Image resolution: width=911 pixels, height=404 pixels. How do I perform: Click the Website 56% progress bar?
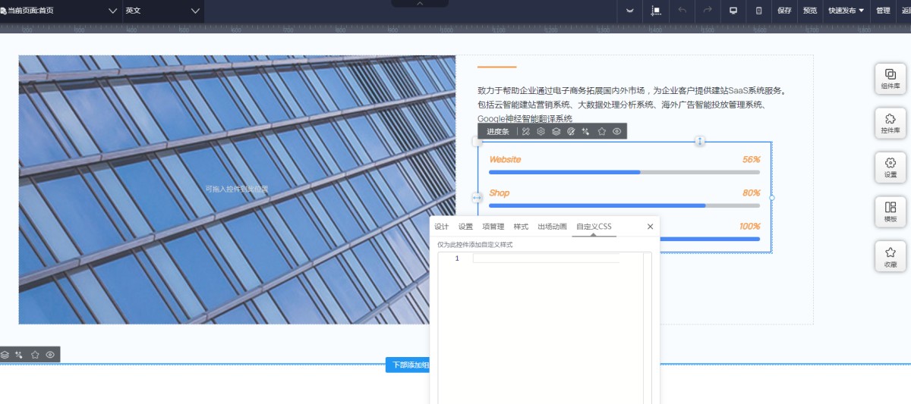(x=624, y=172)
